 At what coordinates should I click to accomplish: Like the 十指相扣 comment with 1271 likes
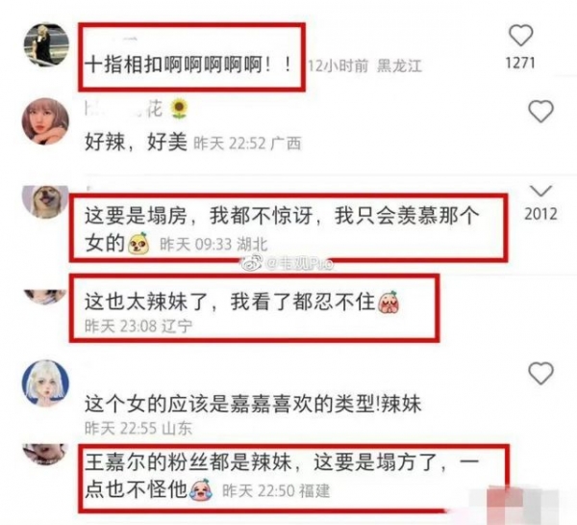[520, 36]
